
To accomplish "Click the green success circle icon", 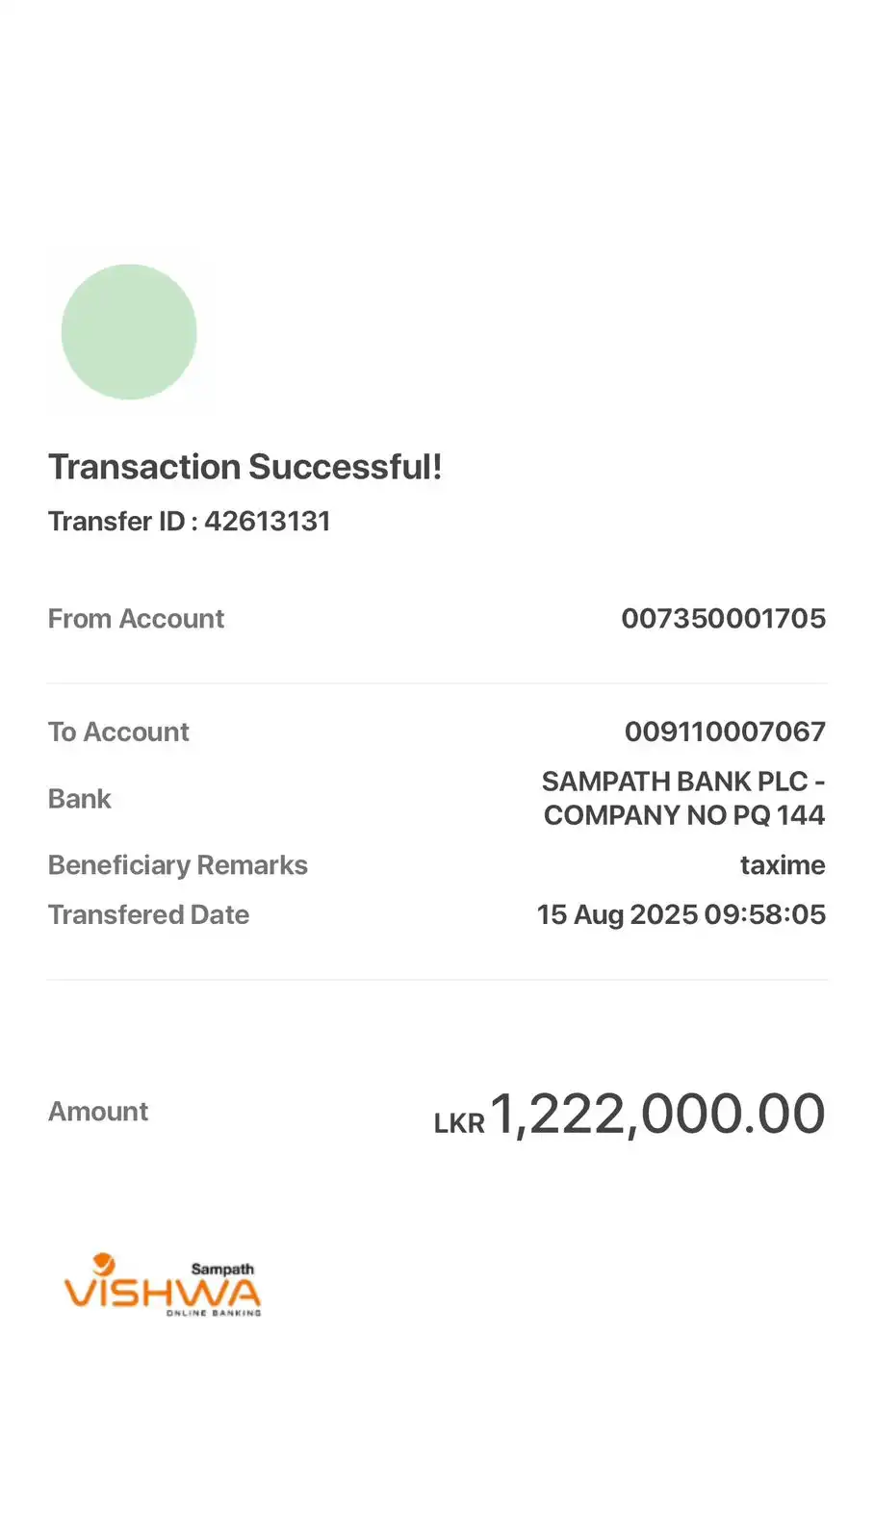I will pos(129,332).
